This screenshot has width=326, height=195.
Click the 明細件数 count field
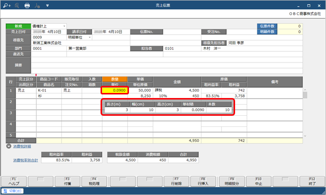point(290,32)
